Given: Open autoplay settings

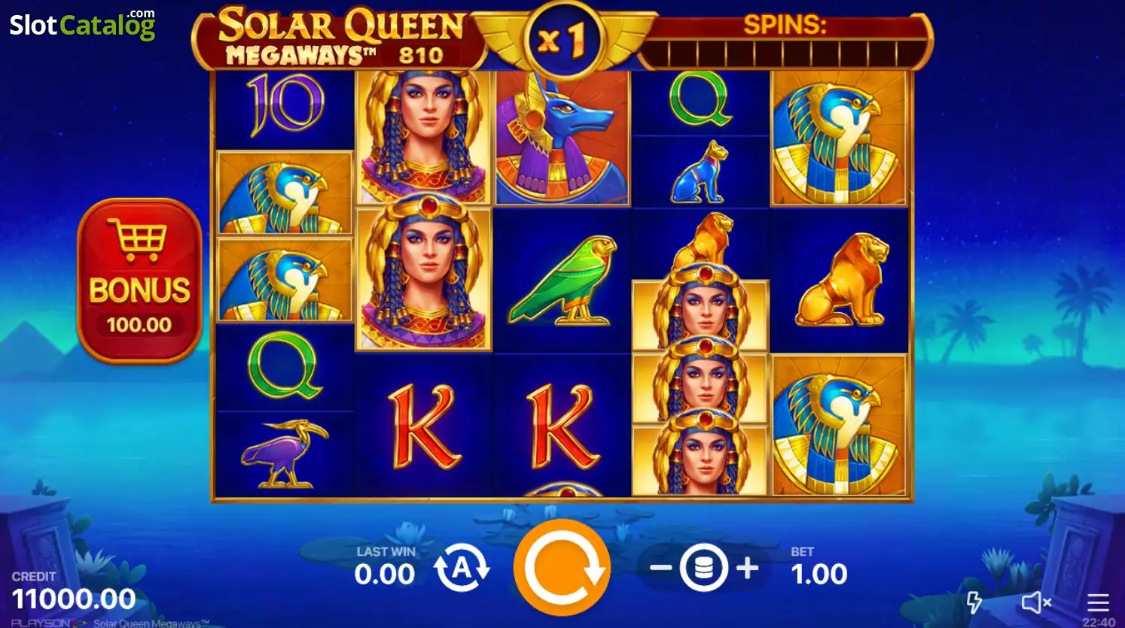Looking at the screenshot, I should (462, 568).
